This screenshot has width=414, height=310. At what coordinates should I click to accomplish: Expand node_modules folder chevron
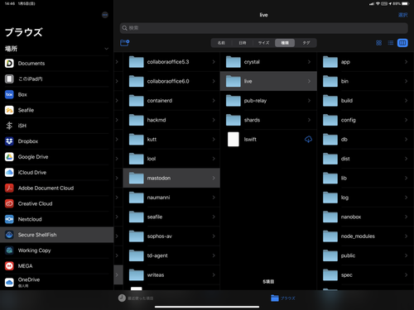(x=406, y=236)
